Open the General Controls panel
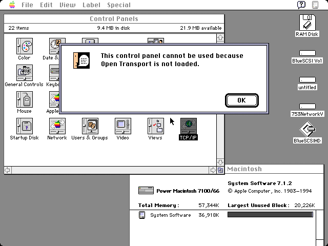This screenshot has width=328, height=246. tap(24, 73)
